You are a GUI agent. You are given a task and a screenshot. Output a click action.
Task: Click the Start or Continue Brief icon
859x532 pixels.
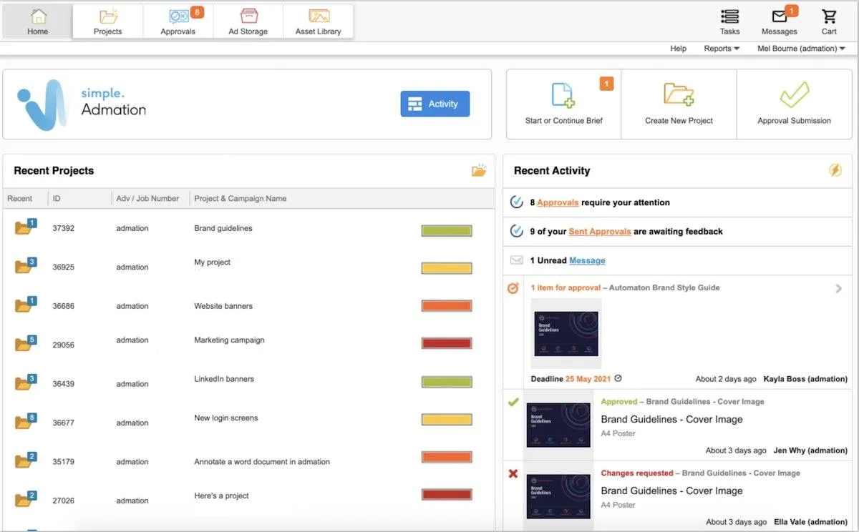(563, 95)
